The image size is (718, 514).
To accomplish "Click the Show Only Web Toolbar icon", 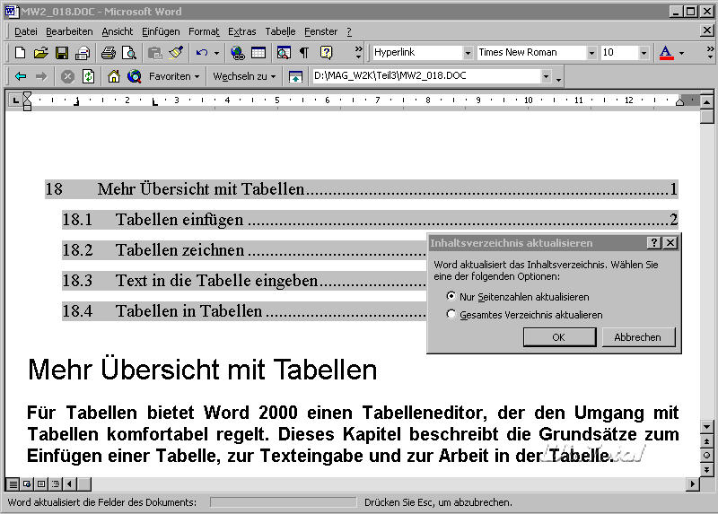I will [x=295, y=76].
